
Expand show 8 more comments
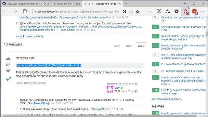(x=30, y=36)
